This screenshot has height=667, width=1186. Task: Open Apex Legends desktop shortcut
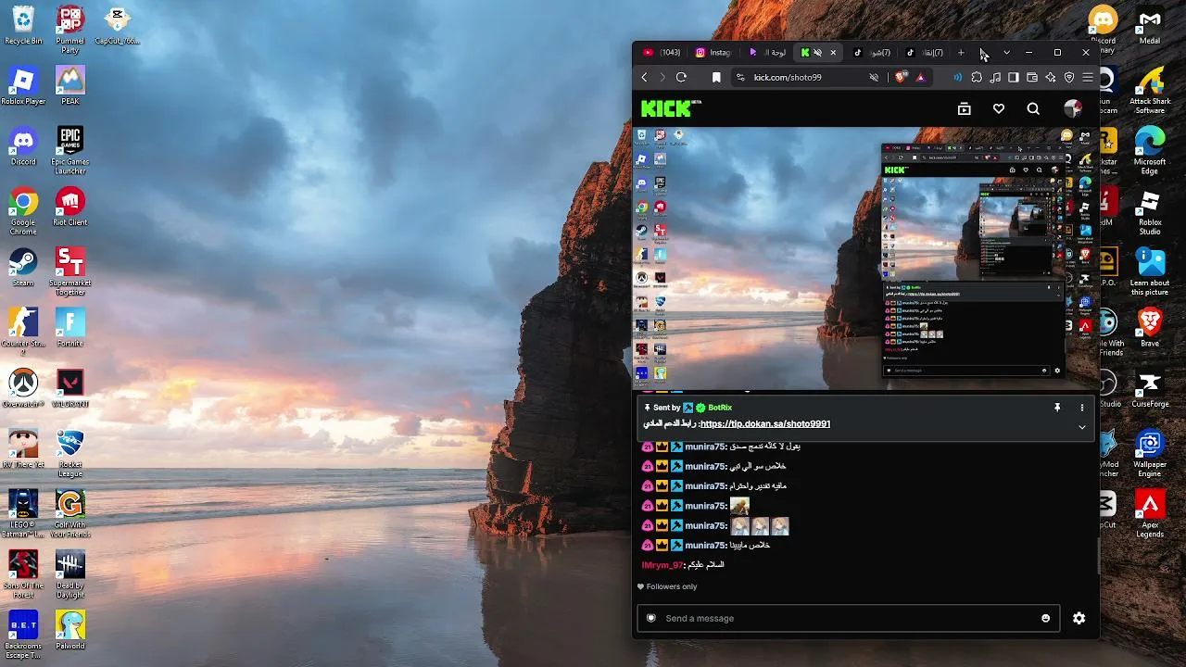[x=1150, y=513]
